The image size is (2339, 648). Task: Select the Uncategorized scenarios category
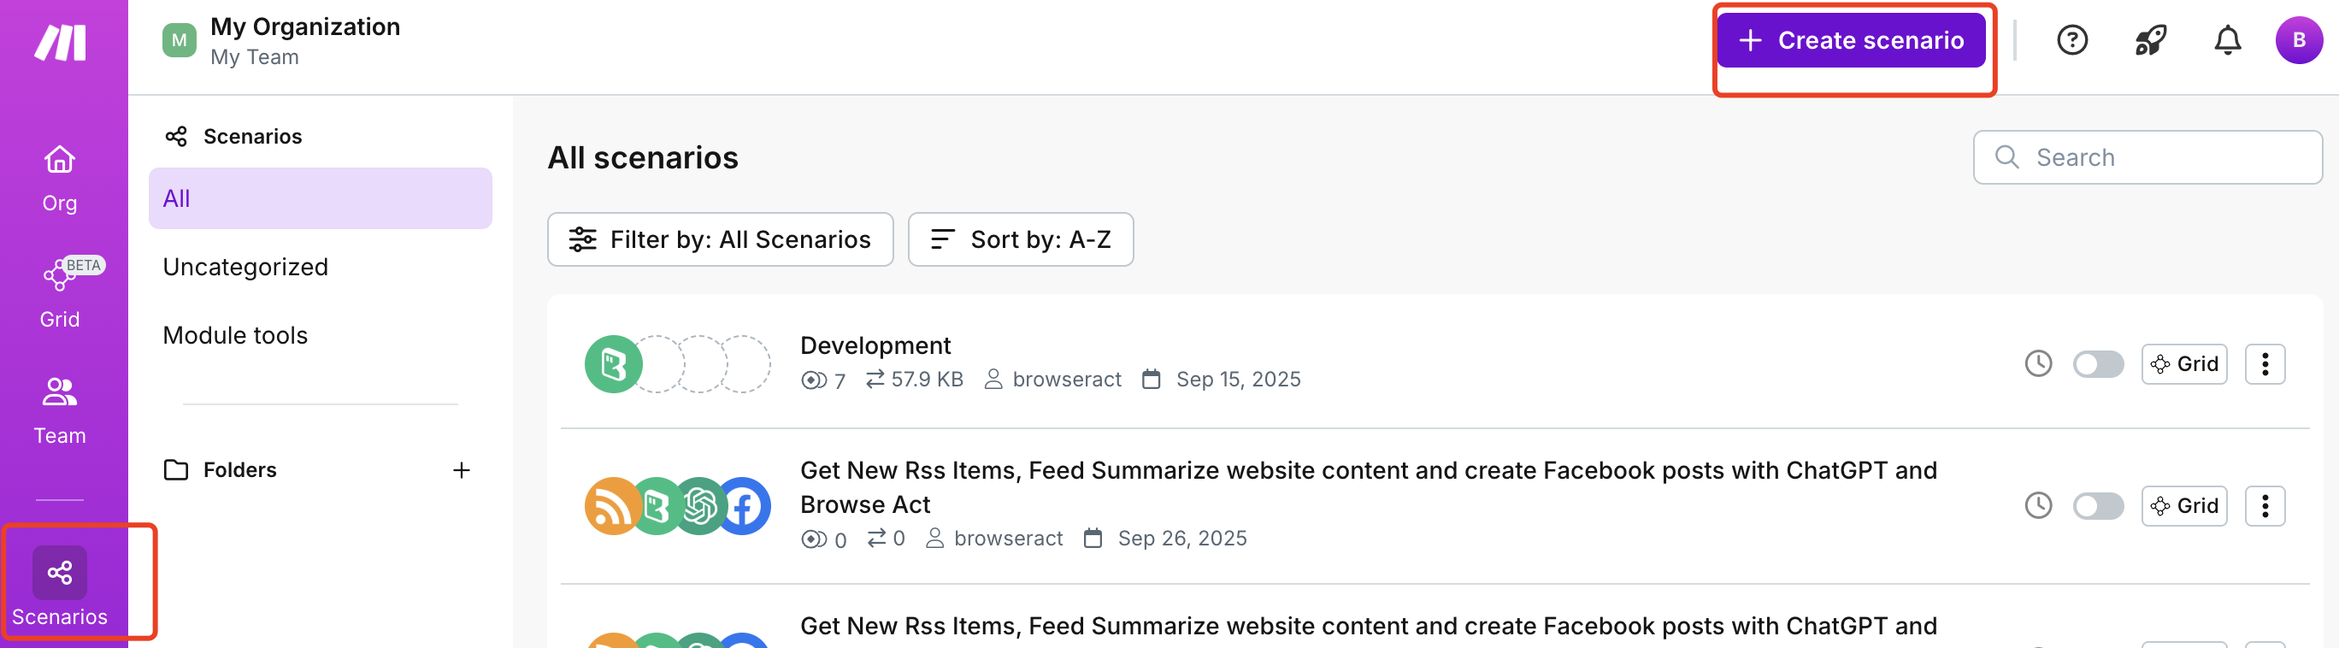[245, 267]
